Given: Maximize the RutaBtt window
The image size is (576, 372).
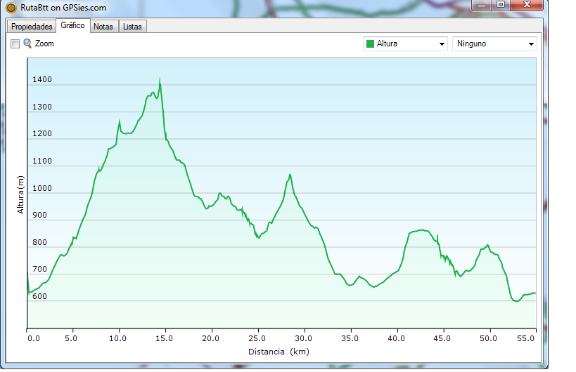Looking at the screenshot, I should 500,5.
